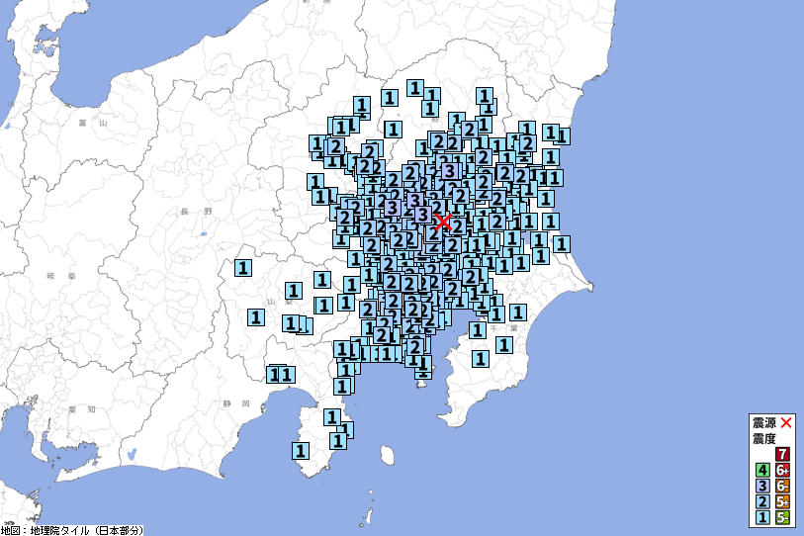Select the intensity 3 legend swatch

[762, 486]
